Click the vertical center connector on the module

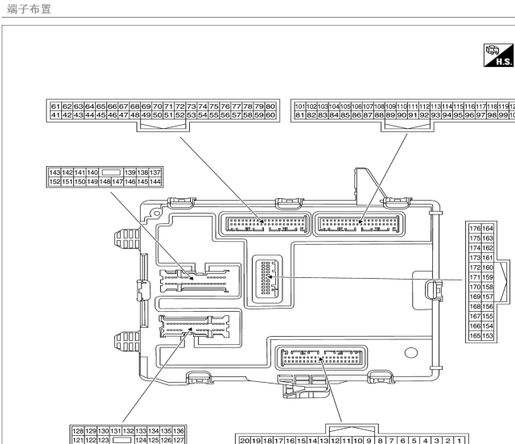[x=268, y=278]
